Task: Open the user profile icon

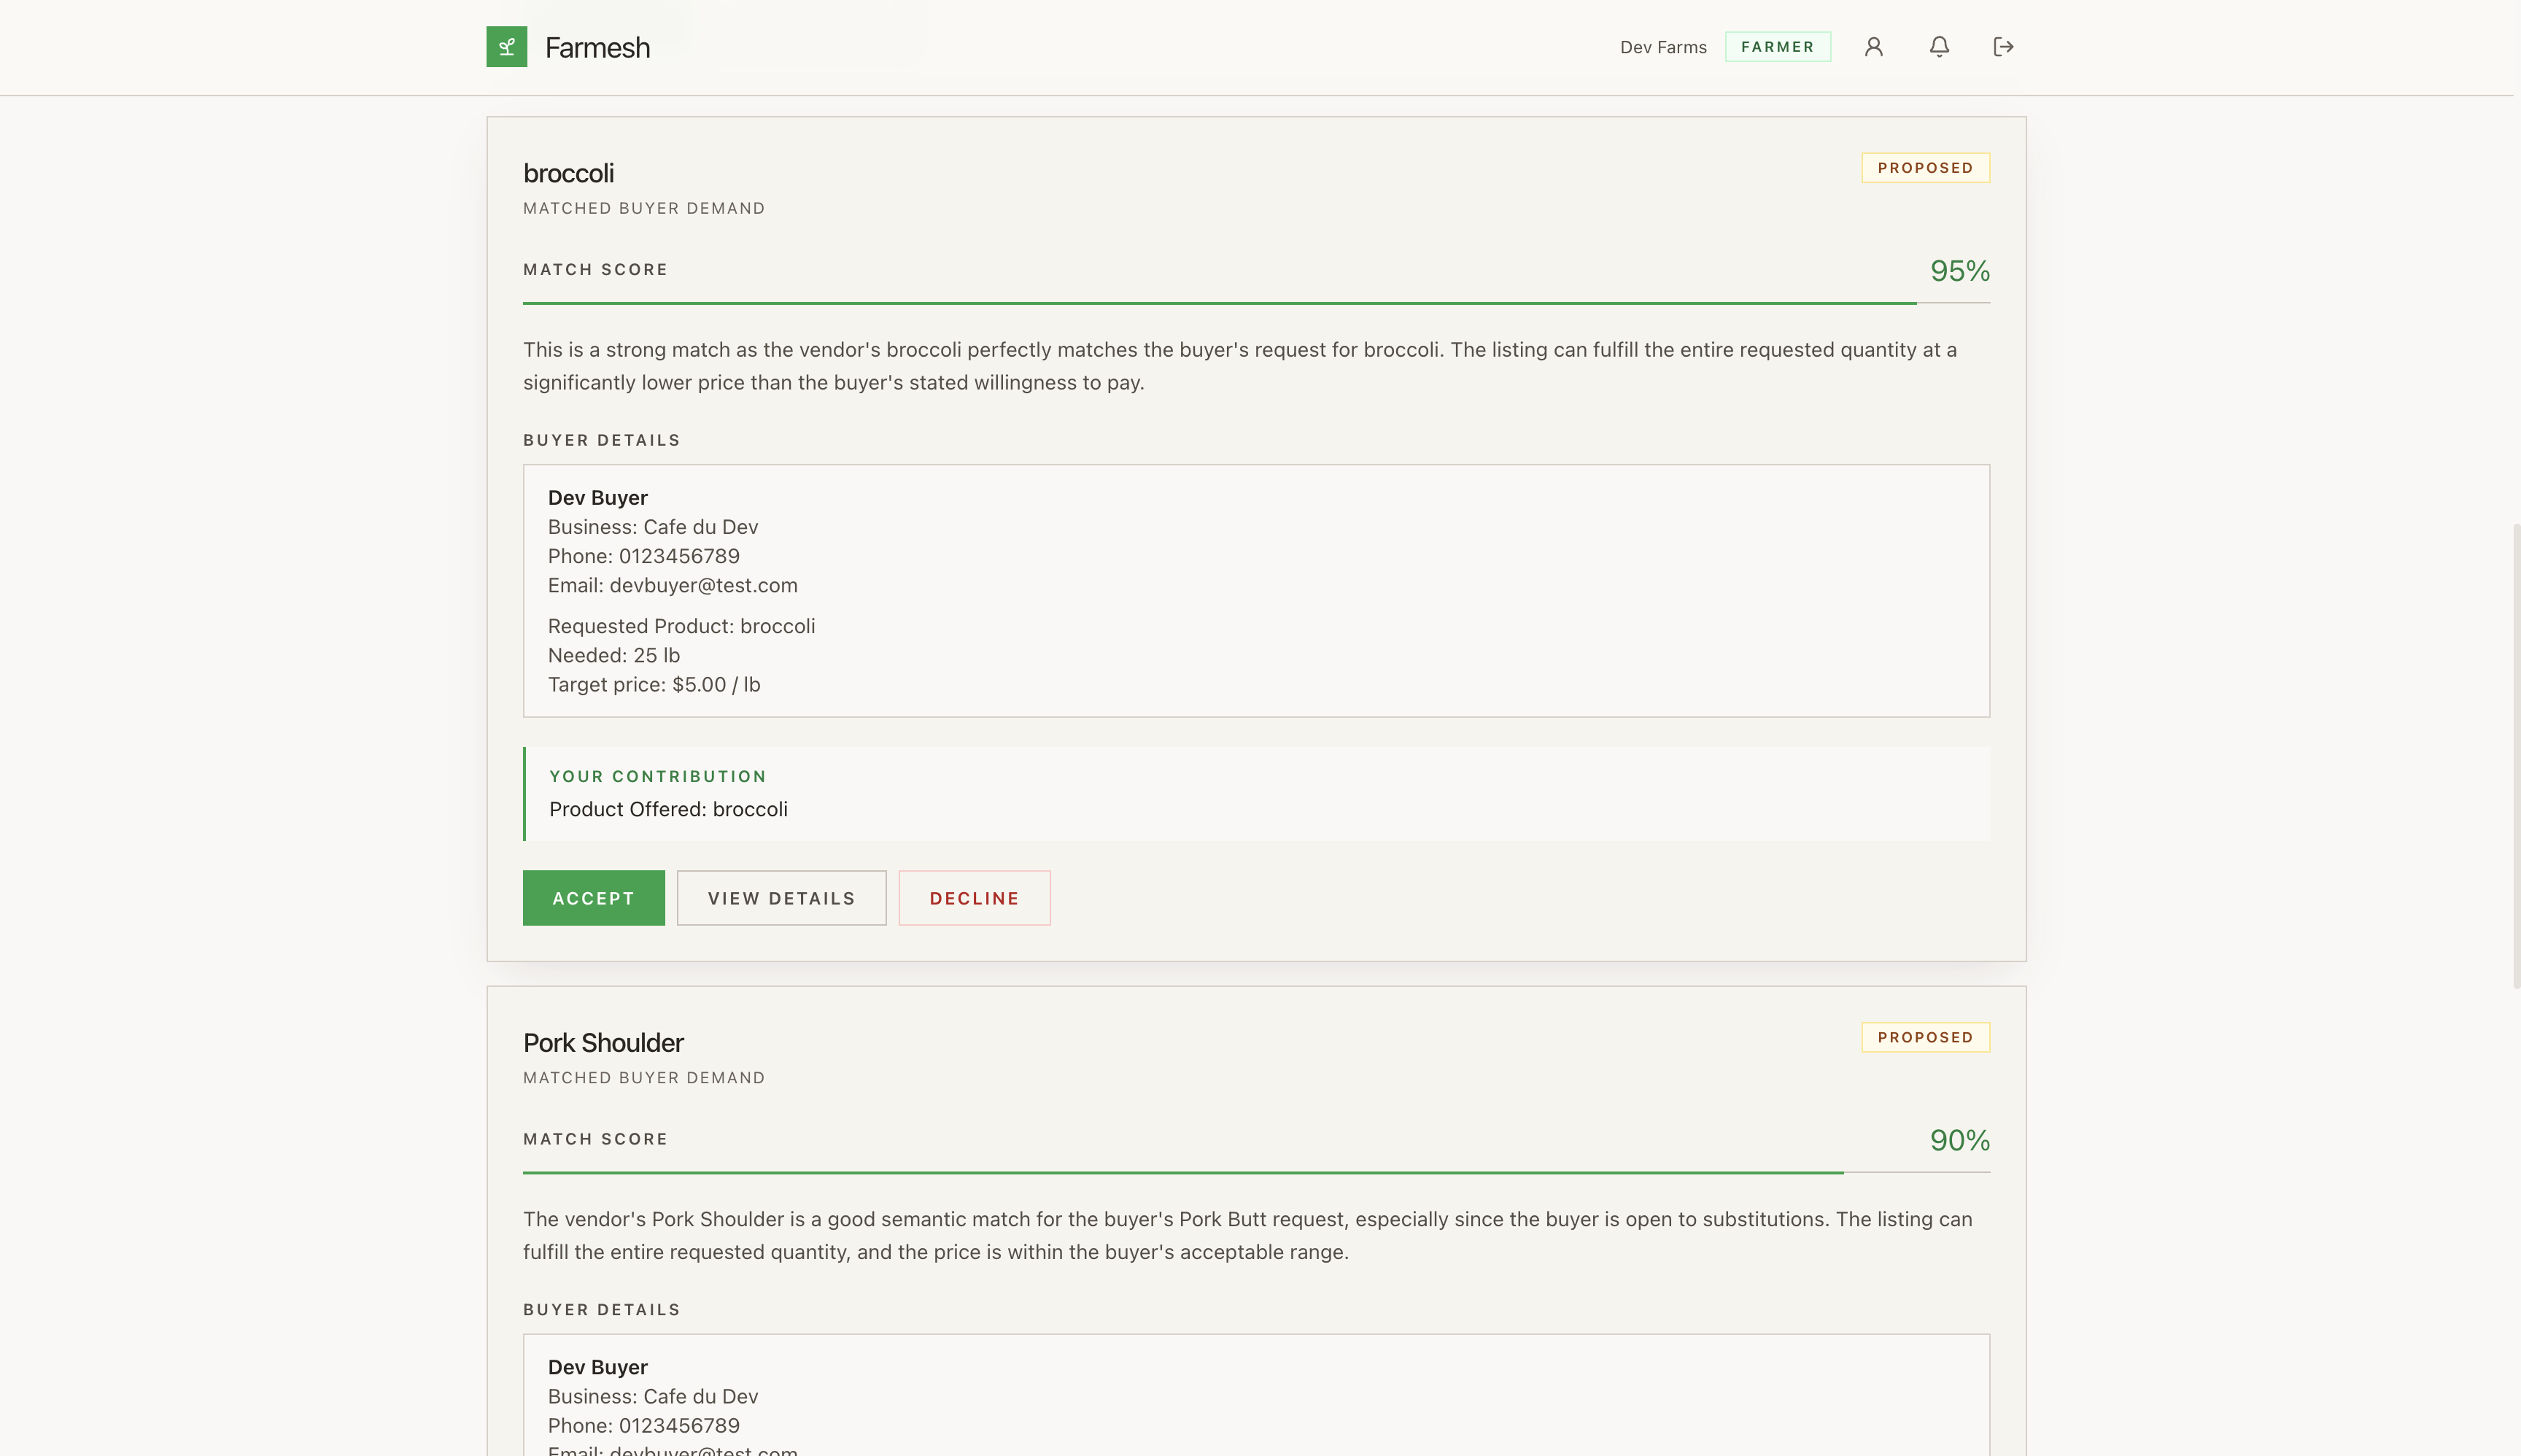Action: click(1873, 47)
